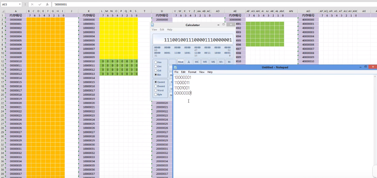Click the Enter checkmark icon in formula bar
Screen dimensions: 377x178
coord(40,4)
